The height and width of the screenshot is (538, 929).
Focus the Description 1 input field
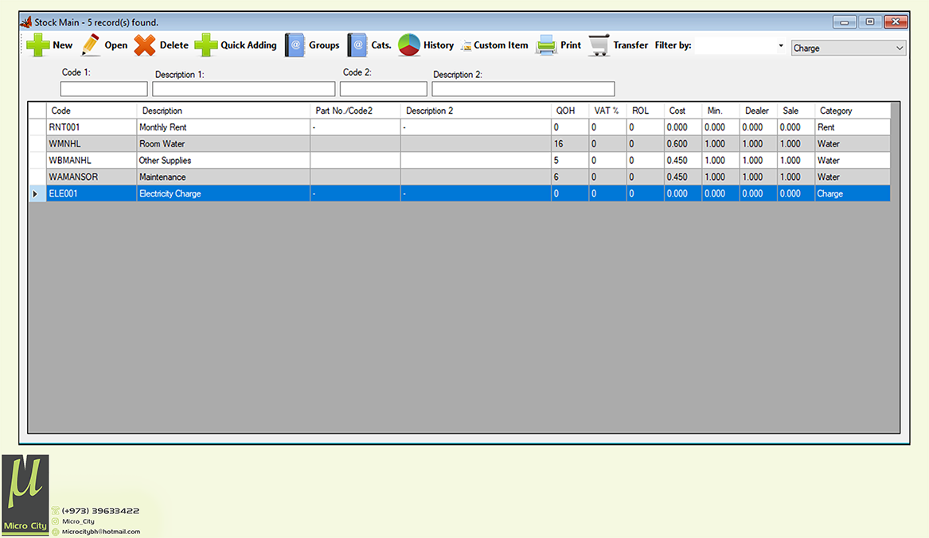click(244, 89)
